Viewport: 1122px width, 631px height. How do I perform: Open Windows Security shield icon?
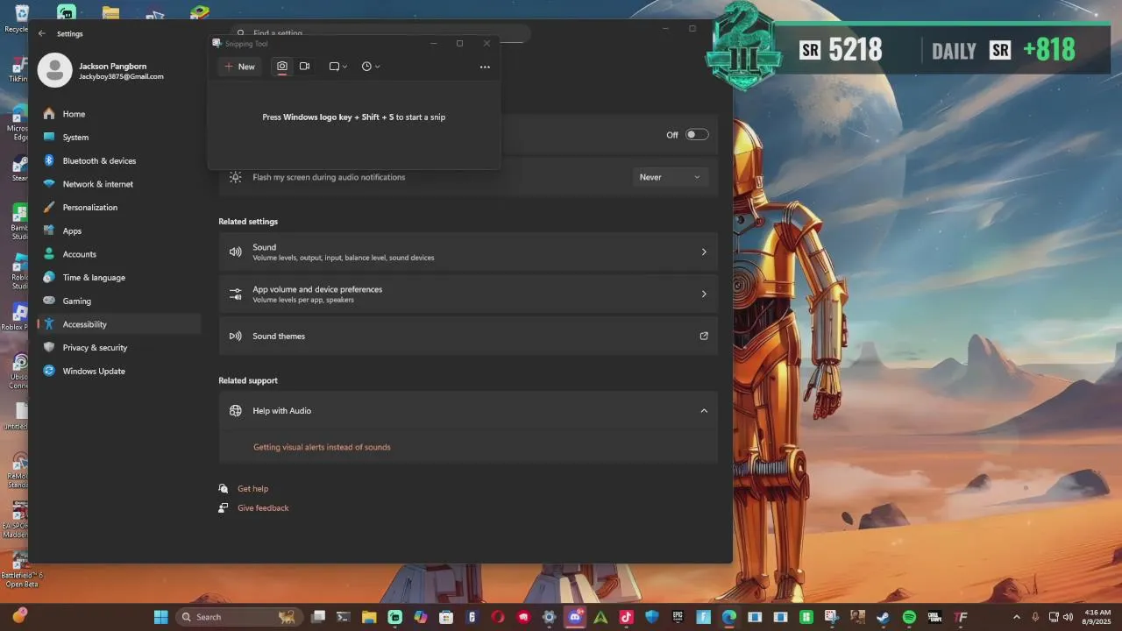(x=651, y=617)
